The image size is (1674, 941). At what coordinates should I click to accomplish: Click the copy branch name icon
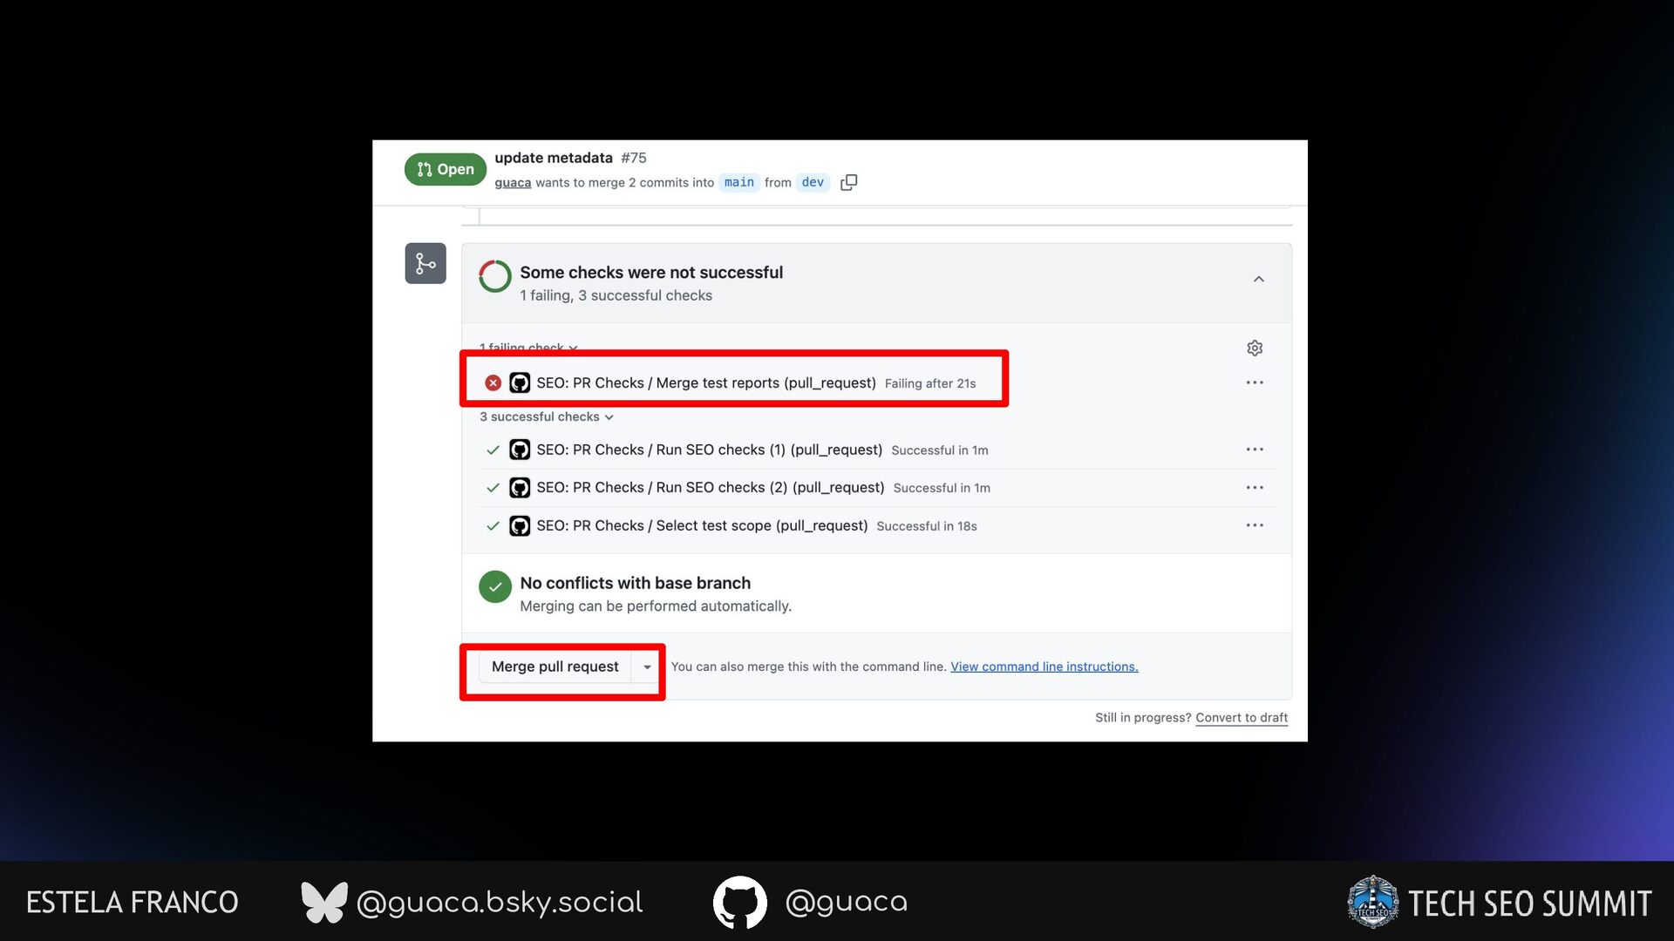(848, 182)
